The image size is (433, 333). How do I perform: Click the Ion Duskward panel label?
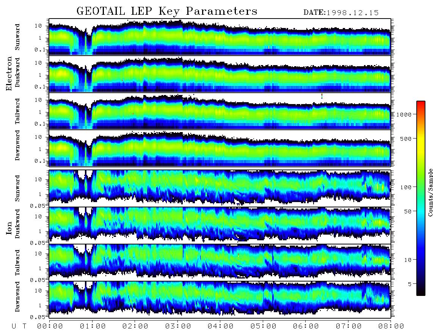(17, 224)
